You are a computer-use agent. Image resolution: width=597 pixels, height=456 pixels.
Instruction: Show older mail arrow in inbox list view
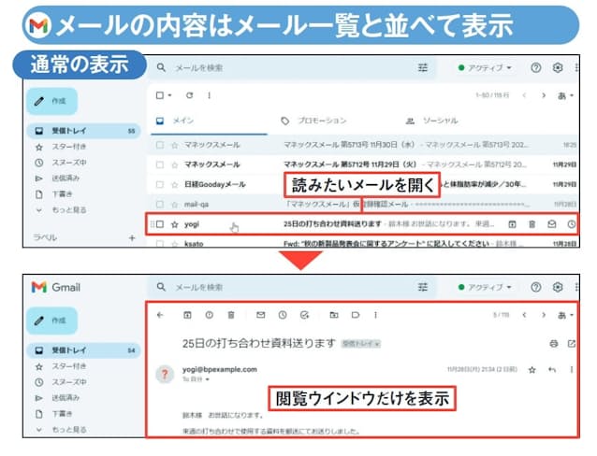coord(544,95)
